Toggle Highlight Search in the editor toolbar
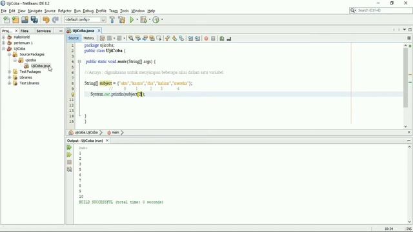 [152, 39]
